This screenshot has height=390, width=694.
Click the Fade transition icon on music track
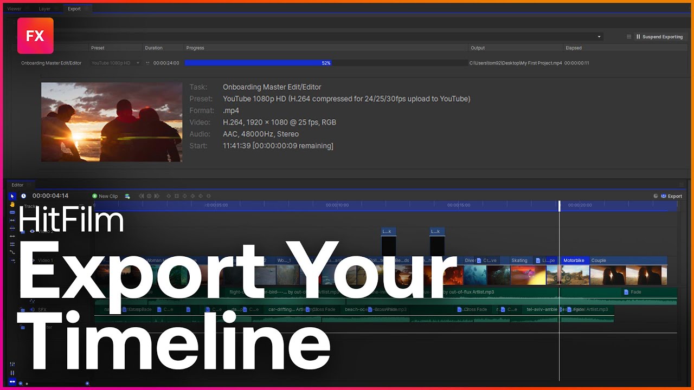tap(626, 292)
